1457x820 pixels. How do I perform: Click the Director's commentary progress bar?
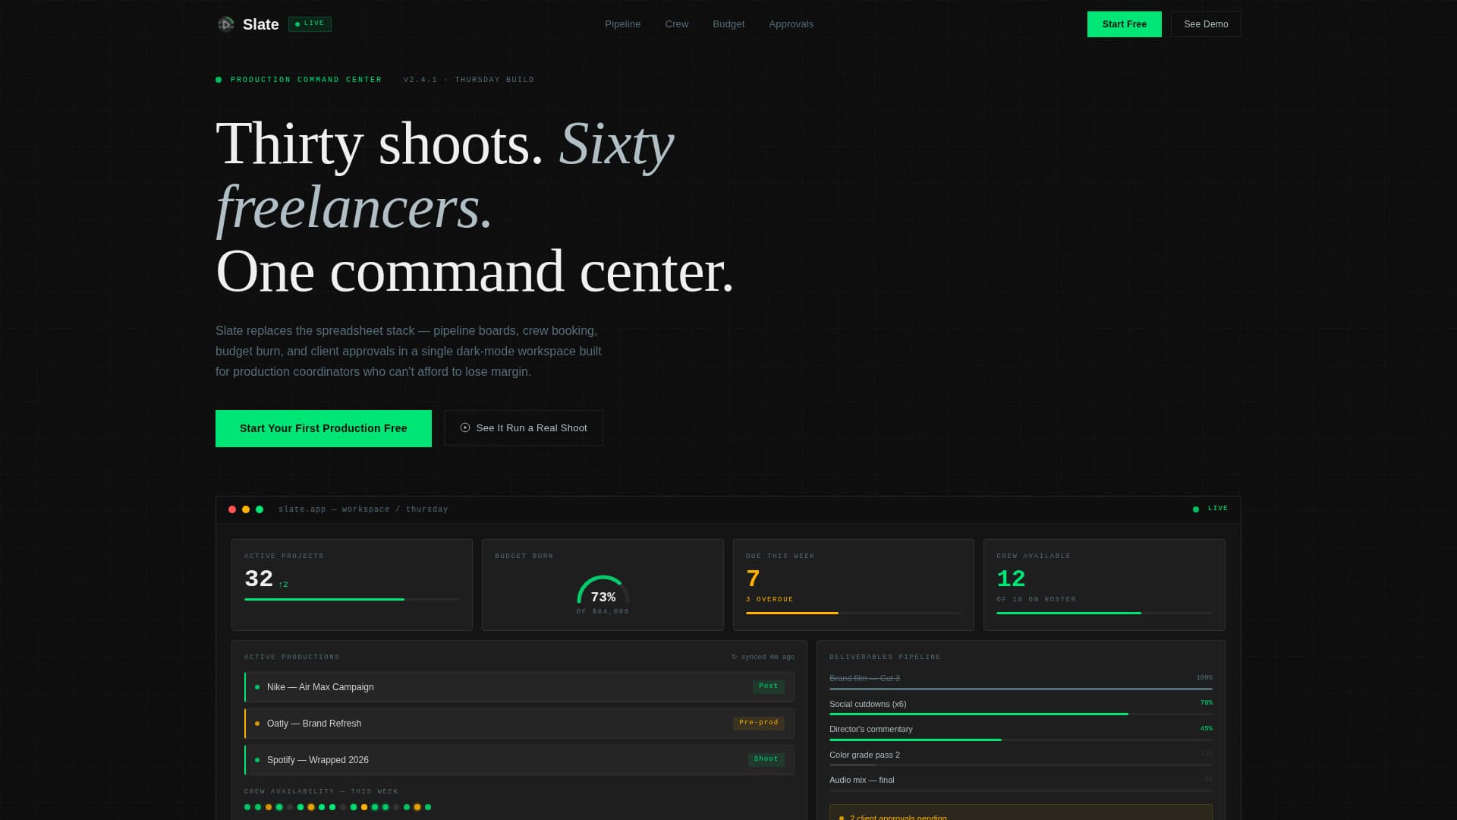1021,740
